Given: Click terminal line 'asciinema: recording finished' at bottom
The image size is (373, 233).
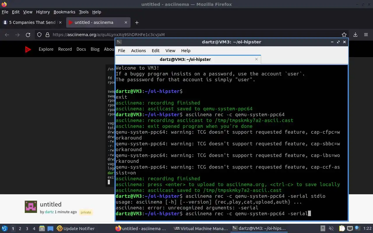Looking at the screenshot, I should [x=158, y=179].
